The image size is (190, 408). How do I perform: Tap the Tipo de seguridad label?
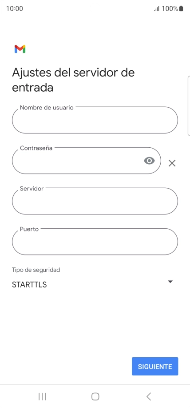[x=36, y=270]
